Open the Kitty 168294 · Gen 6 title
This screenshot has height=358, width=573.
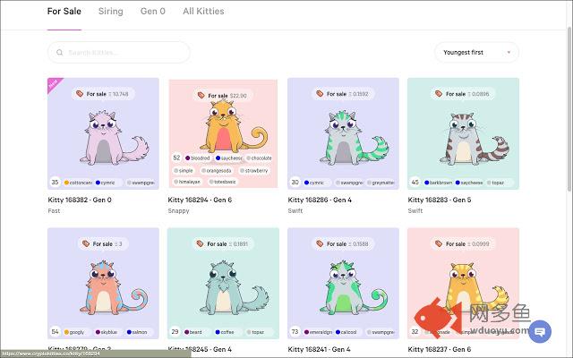pyautogui.click(x=200, y=200)
